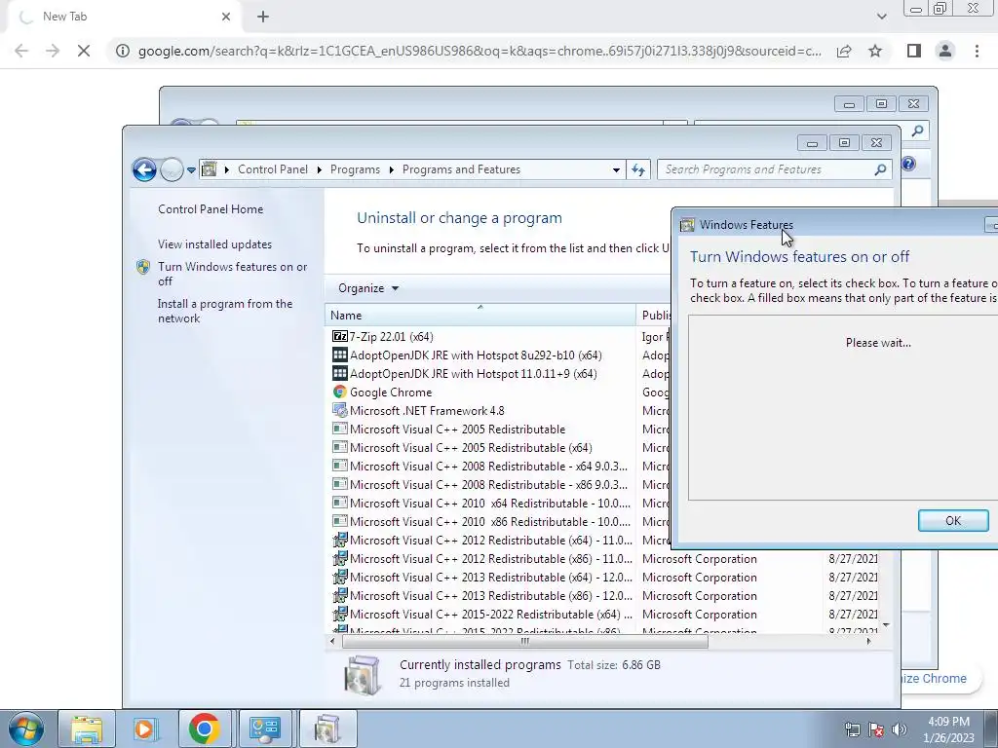998x748 pixels.
Task: Expand arrow after Programs breadcrumb
Action: click(392, 169)
